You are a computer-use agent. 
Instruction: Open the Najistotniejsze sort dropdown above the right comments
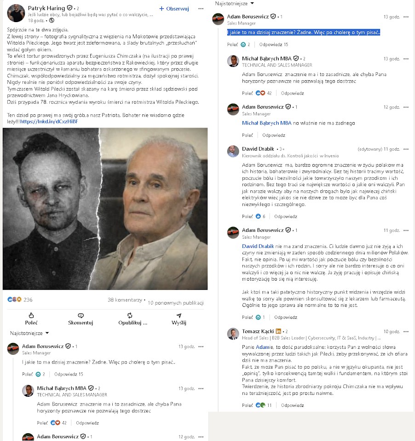235,3
